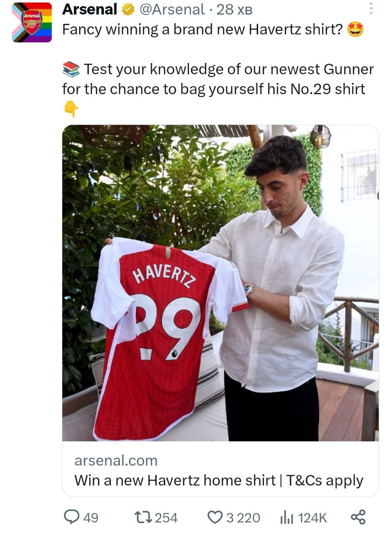Click the 3 220 likes count
Viewport: 391px width, 534px height.
point(243,518)
